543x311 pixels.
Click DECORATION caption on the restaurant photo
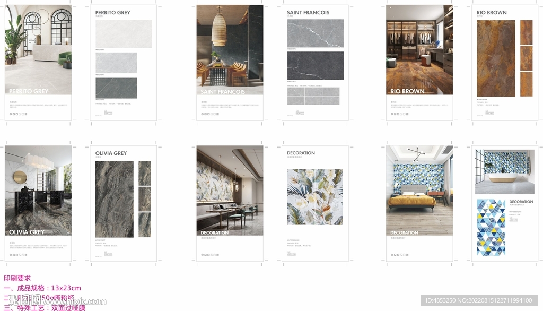pyautogui.click(x=215, y=232)
